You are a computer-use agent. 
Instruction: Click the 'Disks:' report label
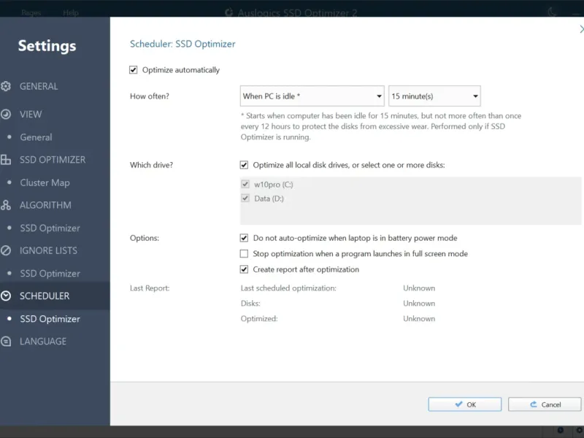coord(250,304)
